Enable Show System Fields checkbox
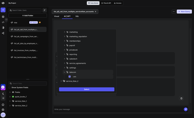 [x=10, y=87]
